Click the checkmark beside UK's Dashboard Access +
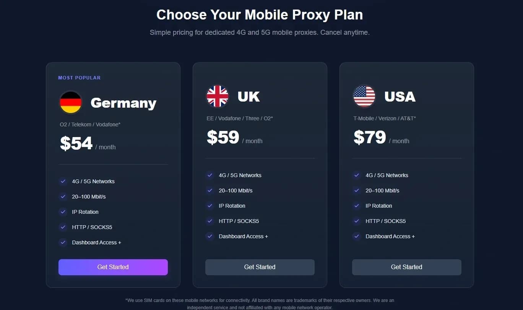The image size is (523, 310). [210, 236]
